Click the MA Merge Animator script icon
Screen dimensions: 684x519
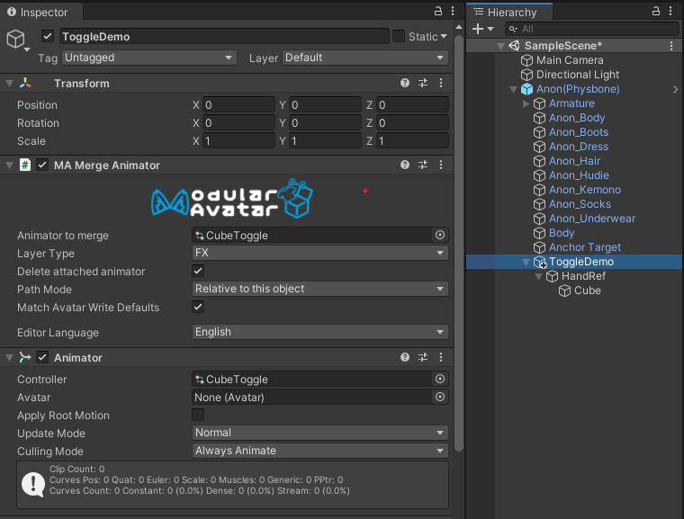point(25,165)
